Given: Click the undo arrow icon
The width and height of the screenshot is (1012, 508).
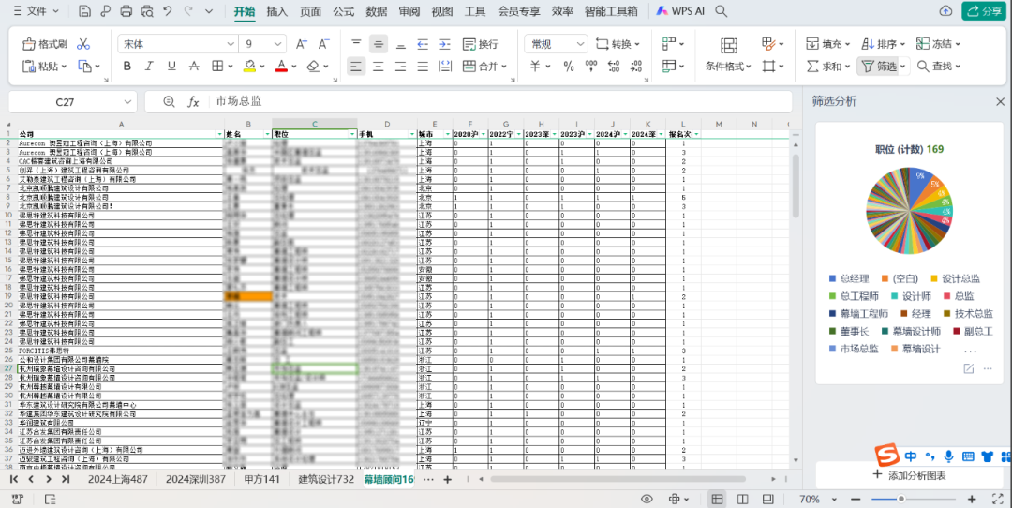Looking at the screenshot, I should [x=168, y=11].
